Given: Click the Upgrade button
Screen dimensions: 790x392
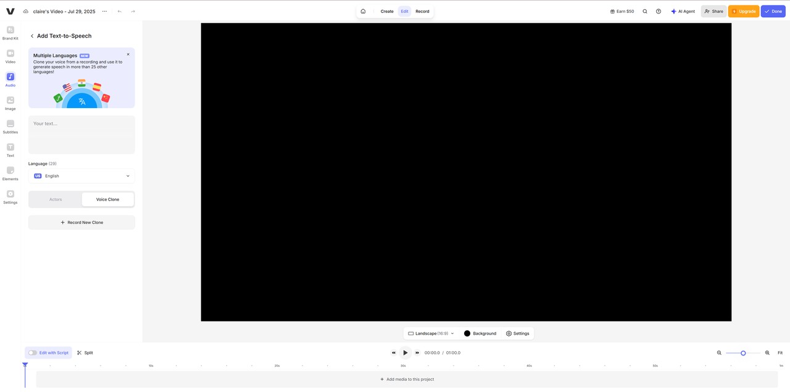Looking at the screenshot, I should tap(744, 11).
